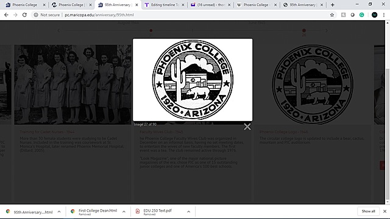The height and width of the screenshot is (219, 390).
Task: Click the address bar URL
Action: click(x=99, y=15)
